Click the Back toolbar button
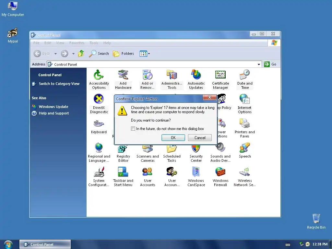332x249 pixels. pyautogui.click(x=42, y=53)
